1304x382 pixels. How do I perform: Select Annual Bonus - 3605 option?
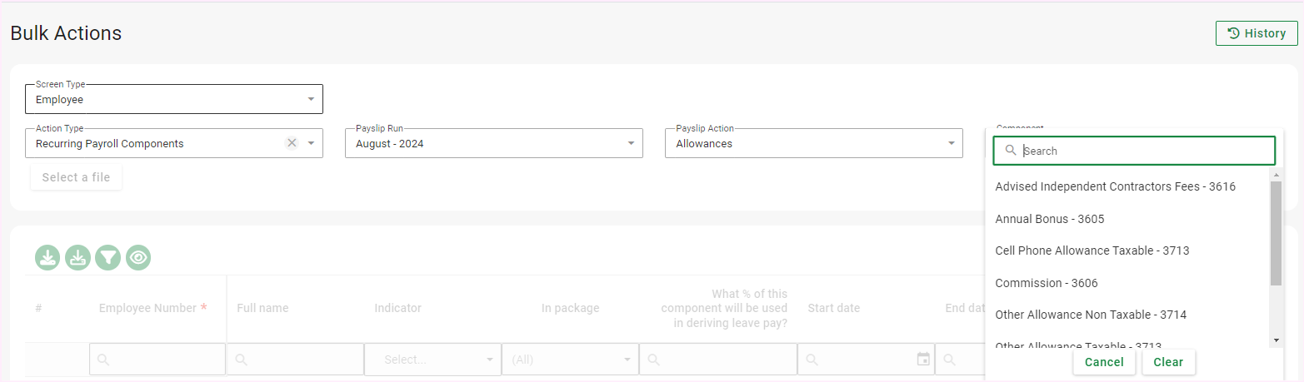click(x=1049, y=219)
